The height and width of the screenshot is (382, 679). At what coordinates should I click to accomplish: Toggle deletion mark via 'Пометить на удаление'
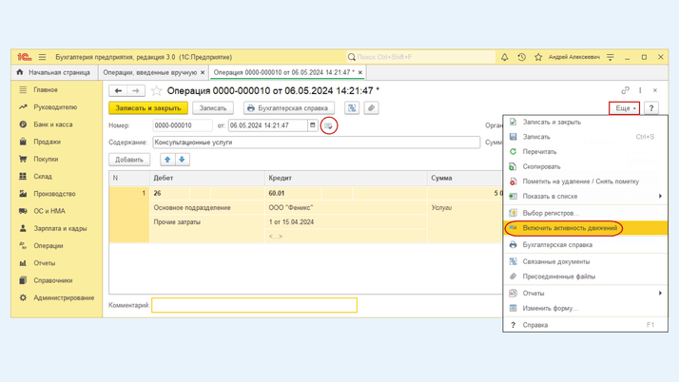[x=580, y=181]
